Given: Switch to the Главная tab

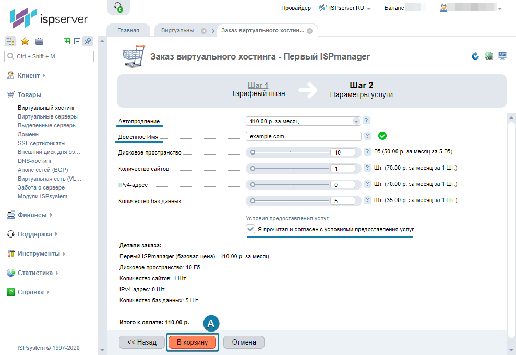Looking at the screenshot, I should point(128,30).
